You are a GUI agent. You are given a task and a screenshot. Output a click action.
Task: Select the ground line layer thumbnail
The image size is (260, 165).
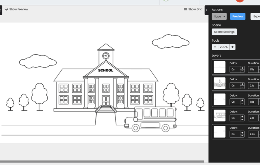coord(219,67)
